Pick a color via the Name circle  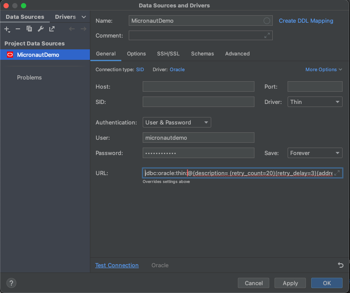267,21
